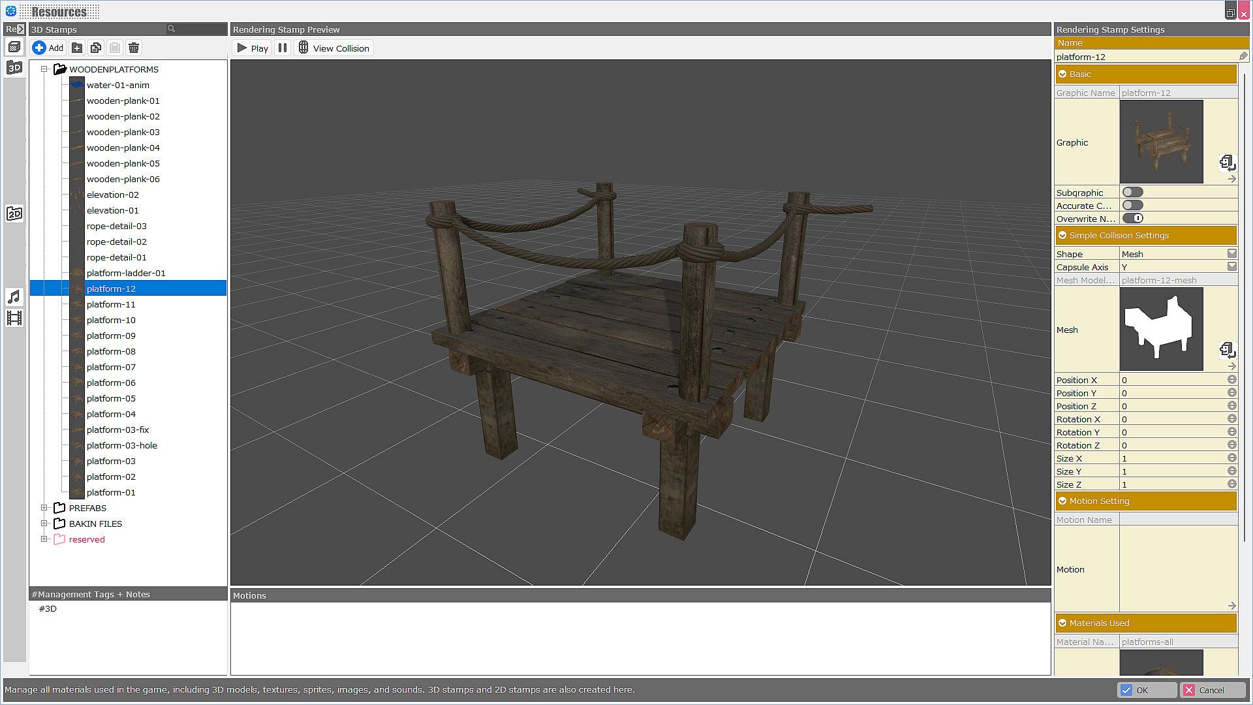The height and width of the screenshot is (705, 1253).
Task: Click View Collision button
Action: [x=333, y=48]
